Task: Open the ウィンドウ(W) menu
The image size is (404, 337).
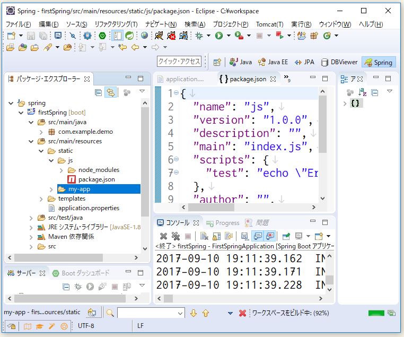Action: tap(335, 24)
